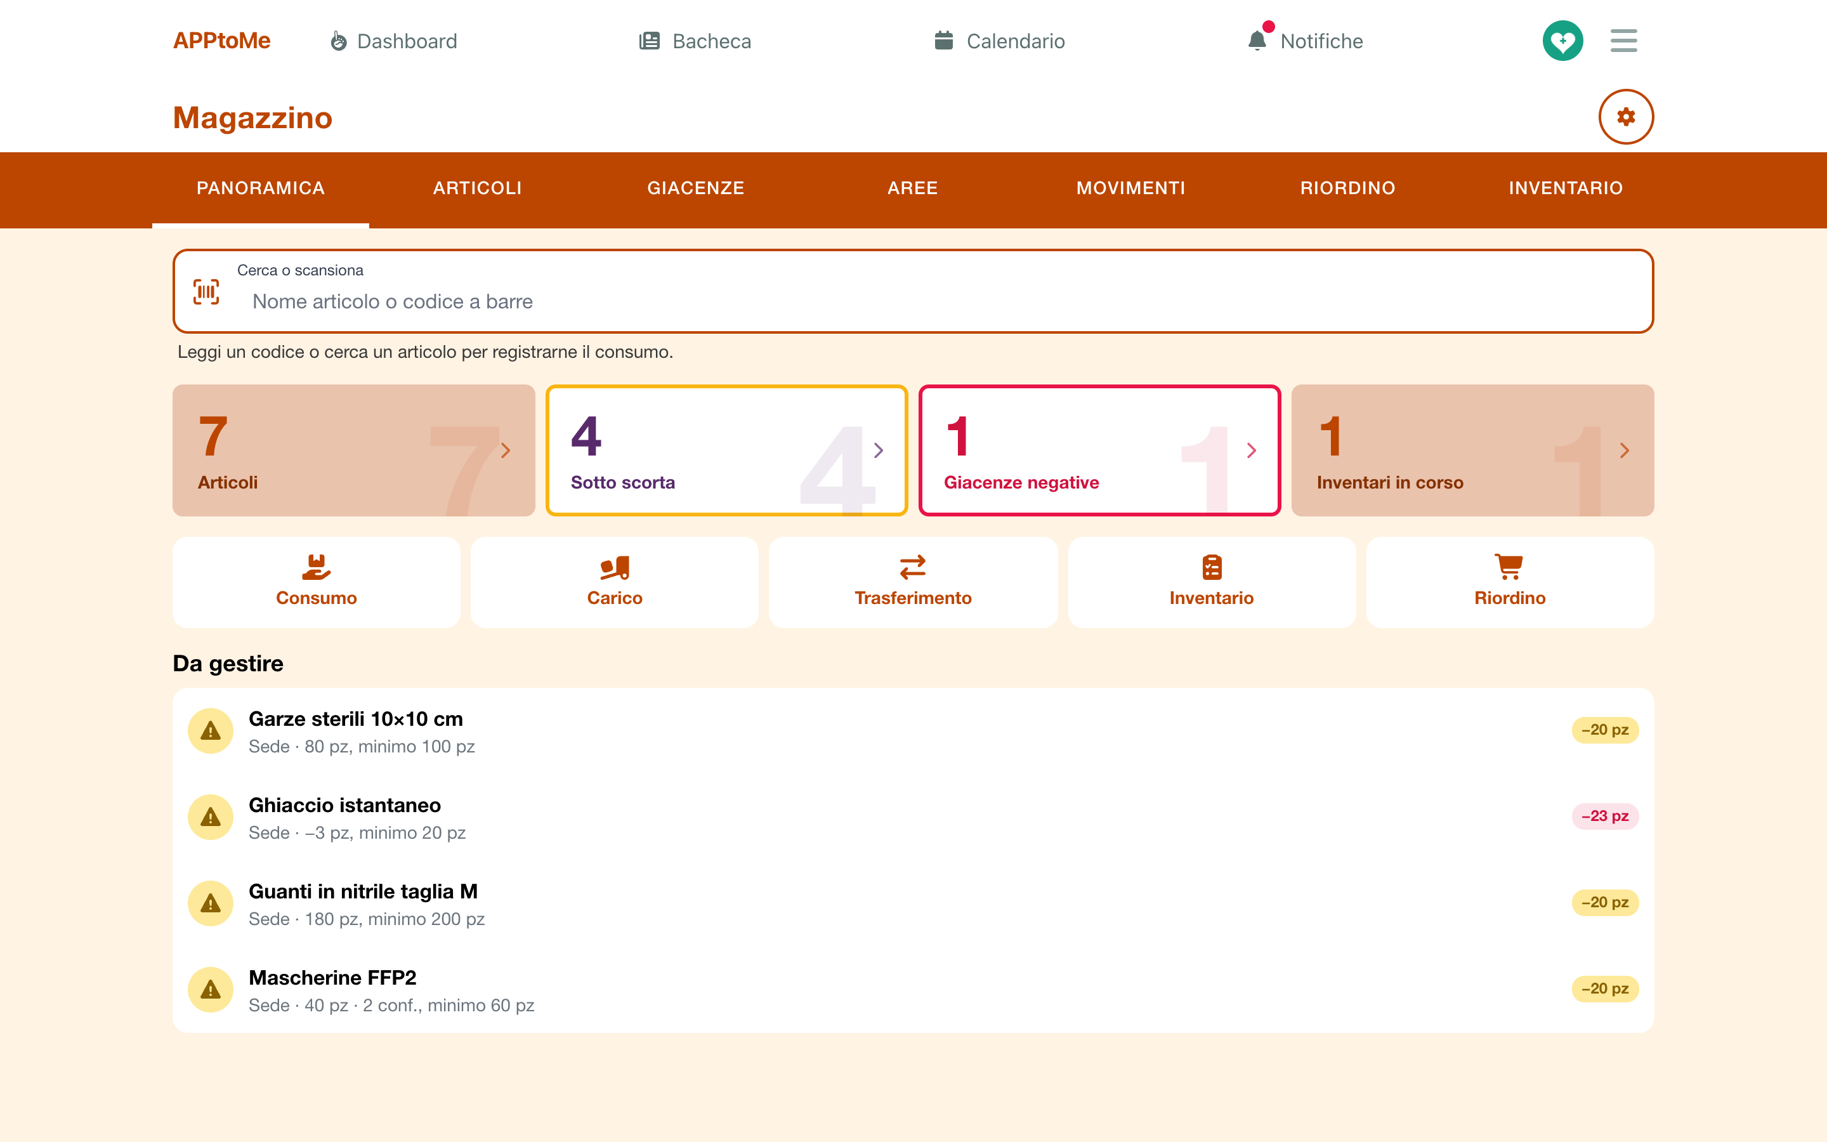Click warning icon beside Garze sterili
This screenshot has height=1142, width=1827.
pos(211,731)
